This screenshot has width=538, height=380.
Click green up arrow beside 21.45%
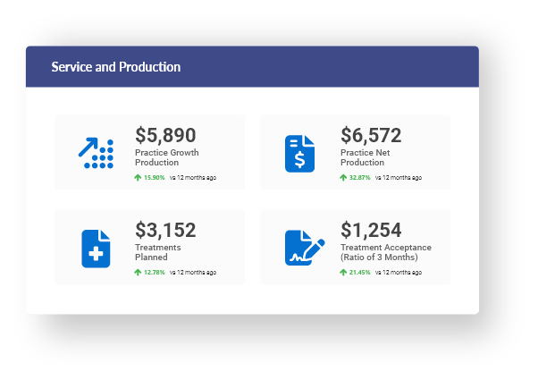point(343,272)
